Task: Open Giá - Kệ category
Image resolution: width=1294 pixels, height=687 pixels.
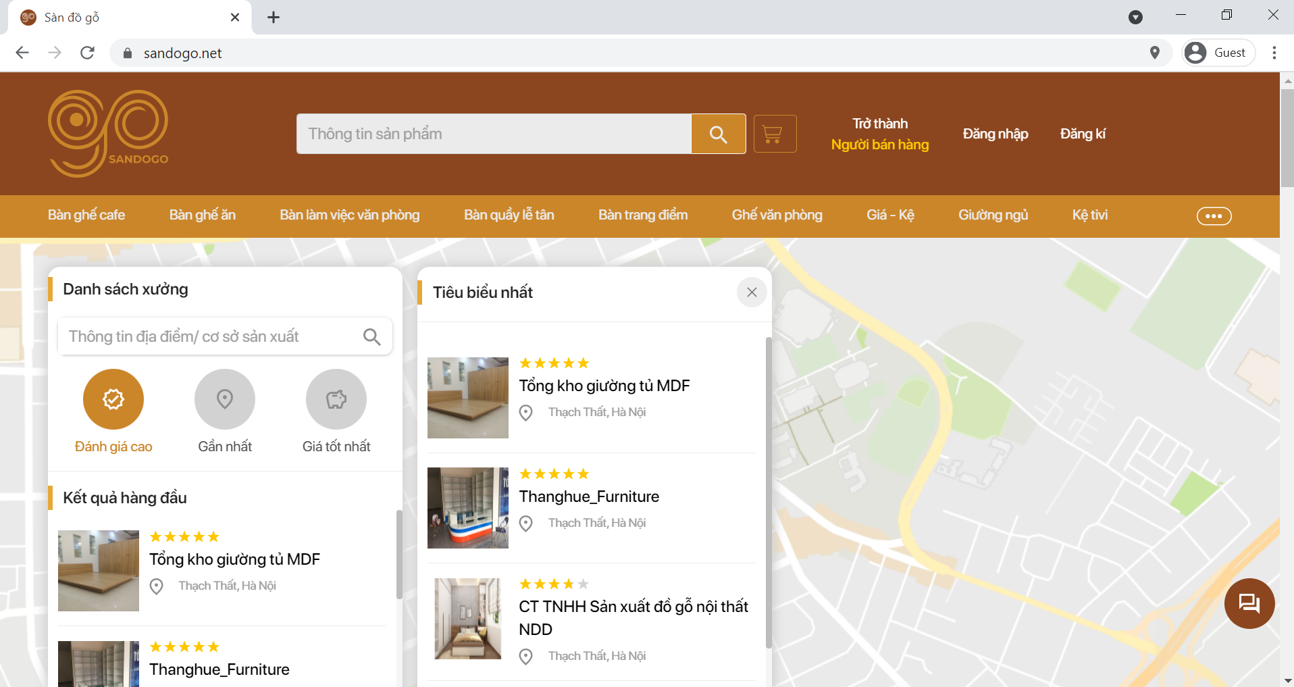Action: [x=890, y=215]
